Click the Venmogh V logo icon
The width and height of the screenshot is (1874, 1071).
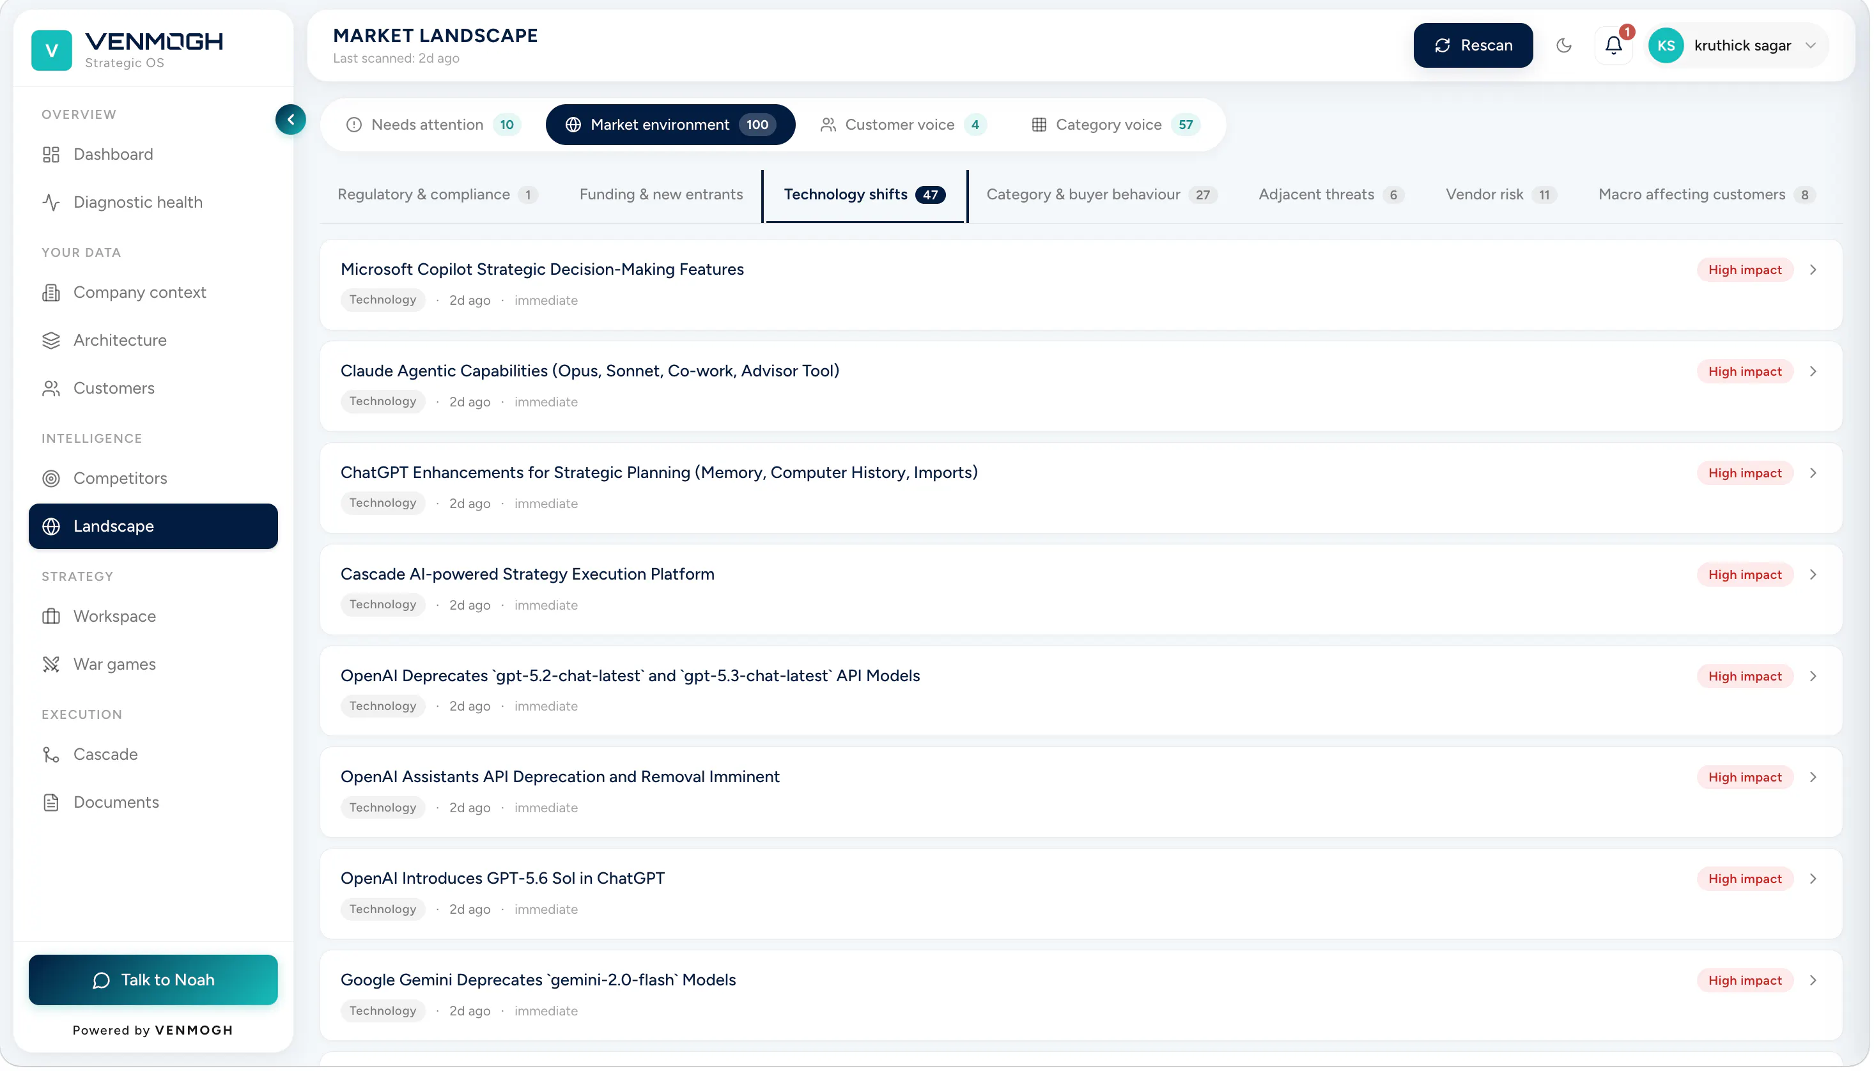point(52,50)
